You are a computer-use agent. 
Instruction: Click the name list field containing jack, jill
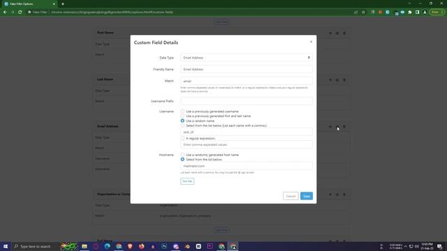pos(247,132)
